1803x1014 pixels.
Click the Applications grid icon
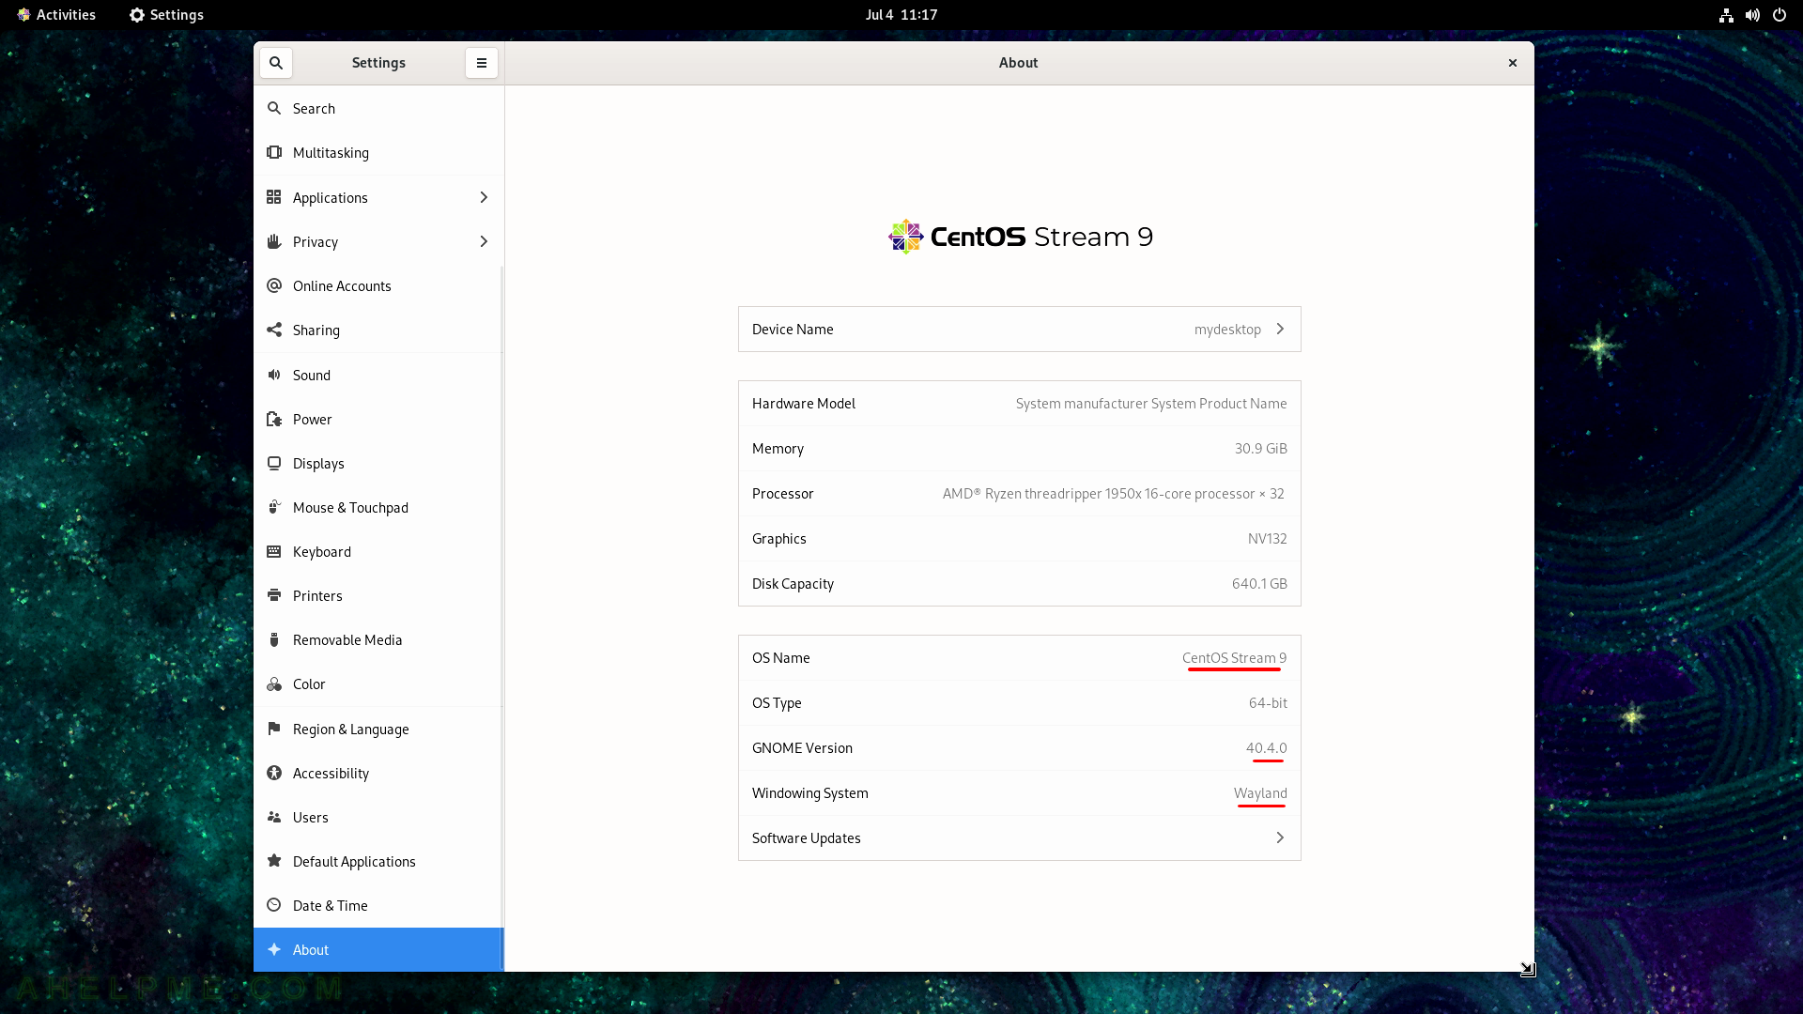pyautogui.click(x=274, y=197)
